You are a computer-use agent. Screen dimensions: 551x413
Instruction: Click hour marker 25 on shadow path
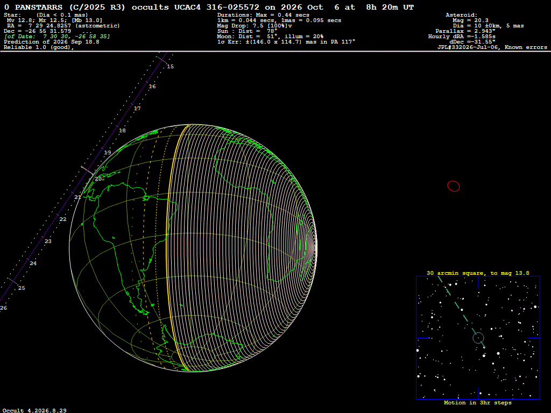pos(22,288)
